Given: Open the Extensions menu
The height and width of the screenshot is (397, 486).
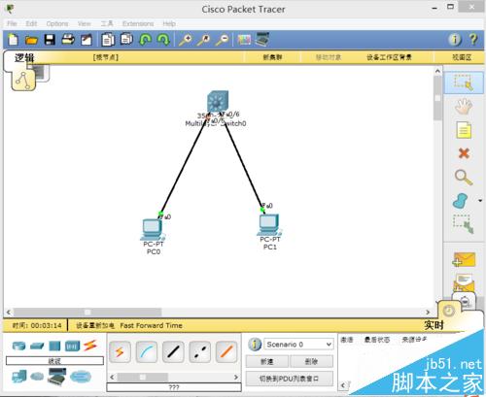Looking at the screenshot, I should tap(138, 23).
